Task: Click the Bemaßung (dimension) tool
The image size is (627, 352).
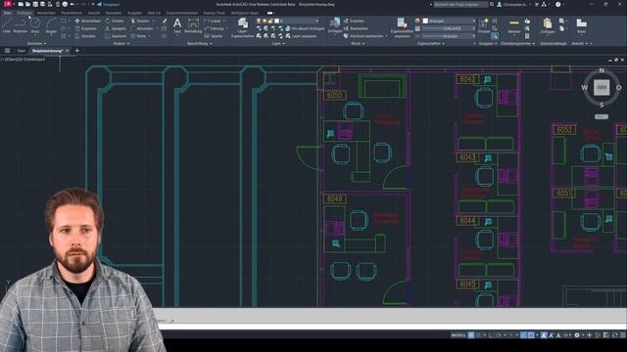Action: 193,25
